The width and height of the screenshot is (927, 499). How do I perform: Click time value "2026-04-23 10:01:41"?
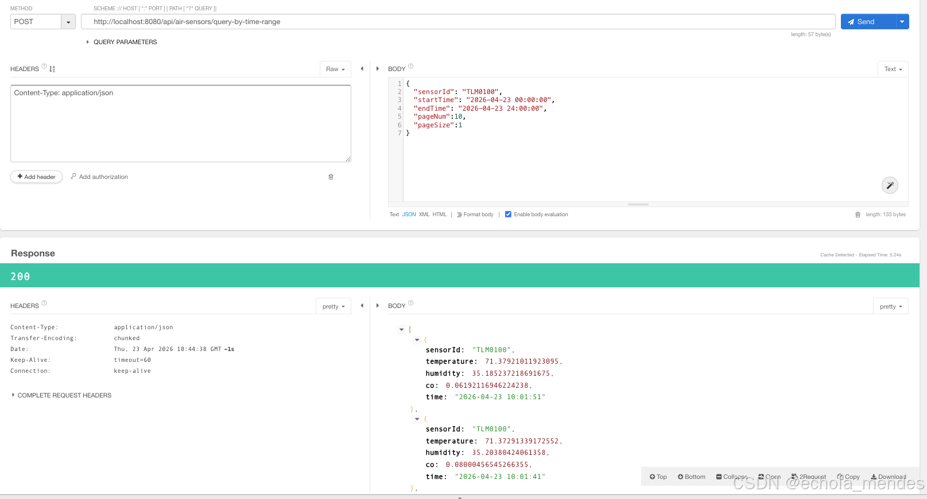[500, 477]
